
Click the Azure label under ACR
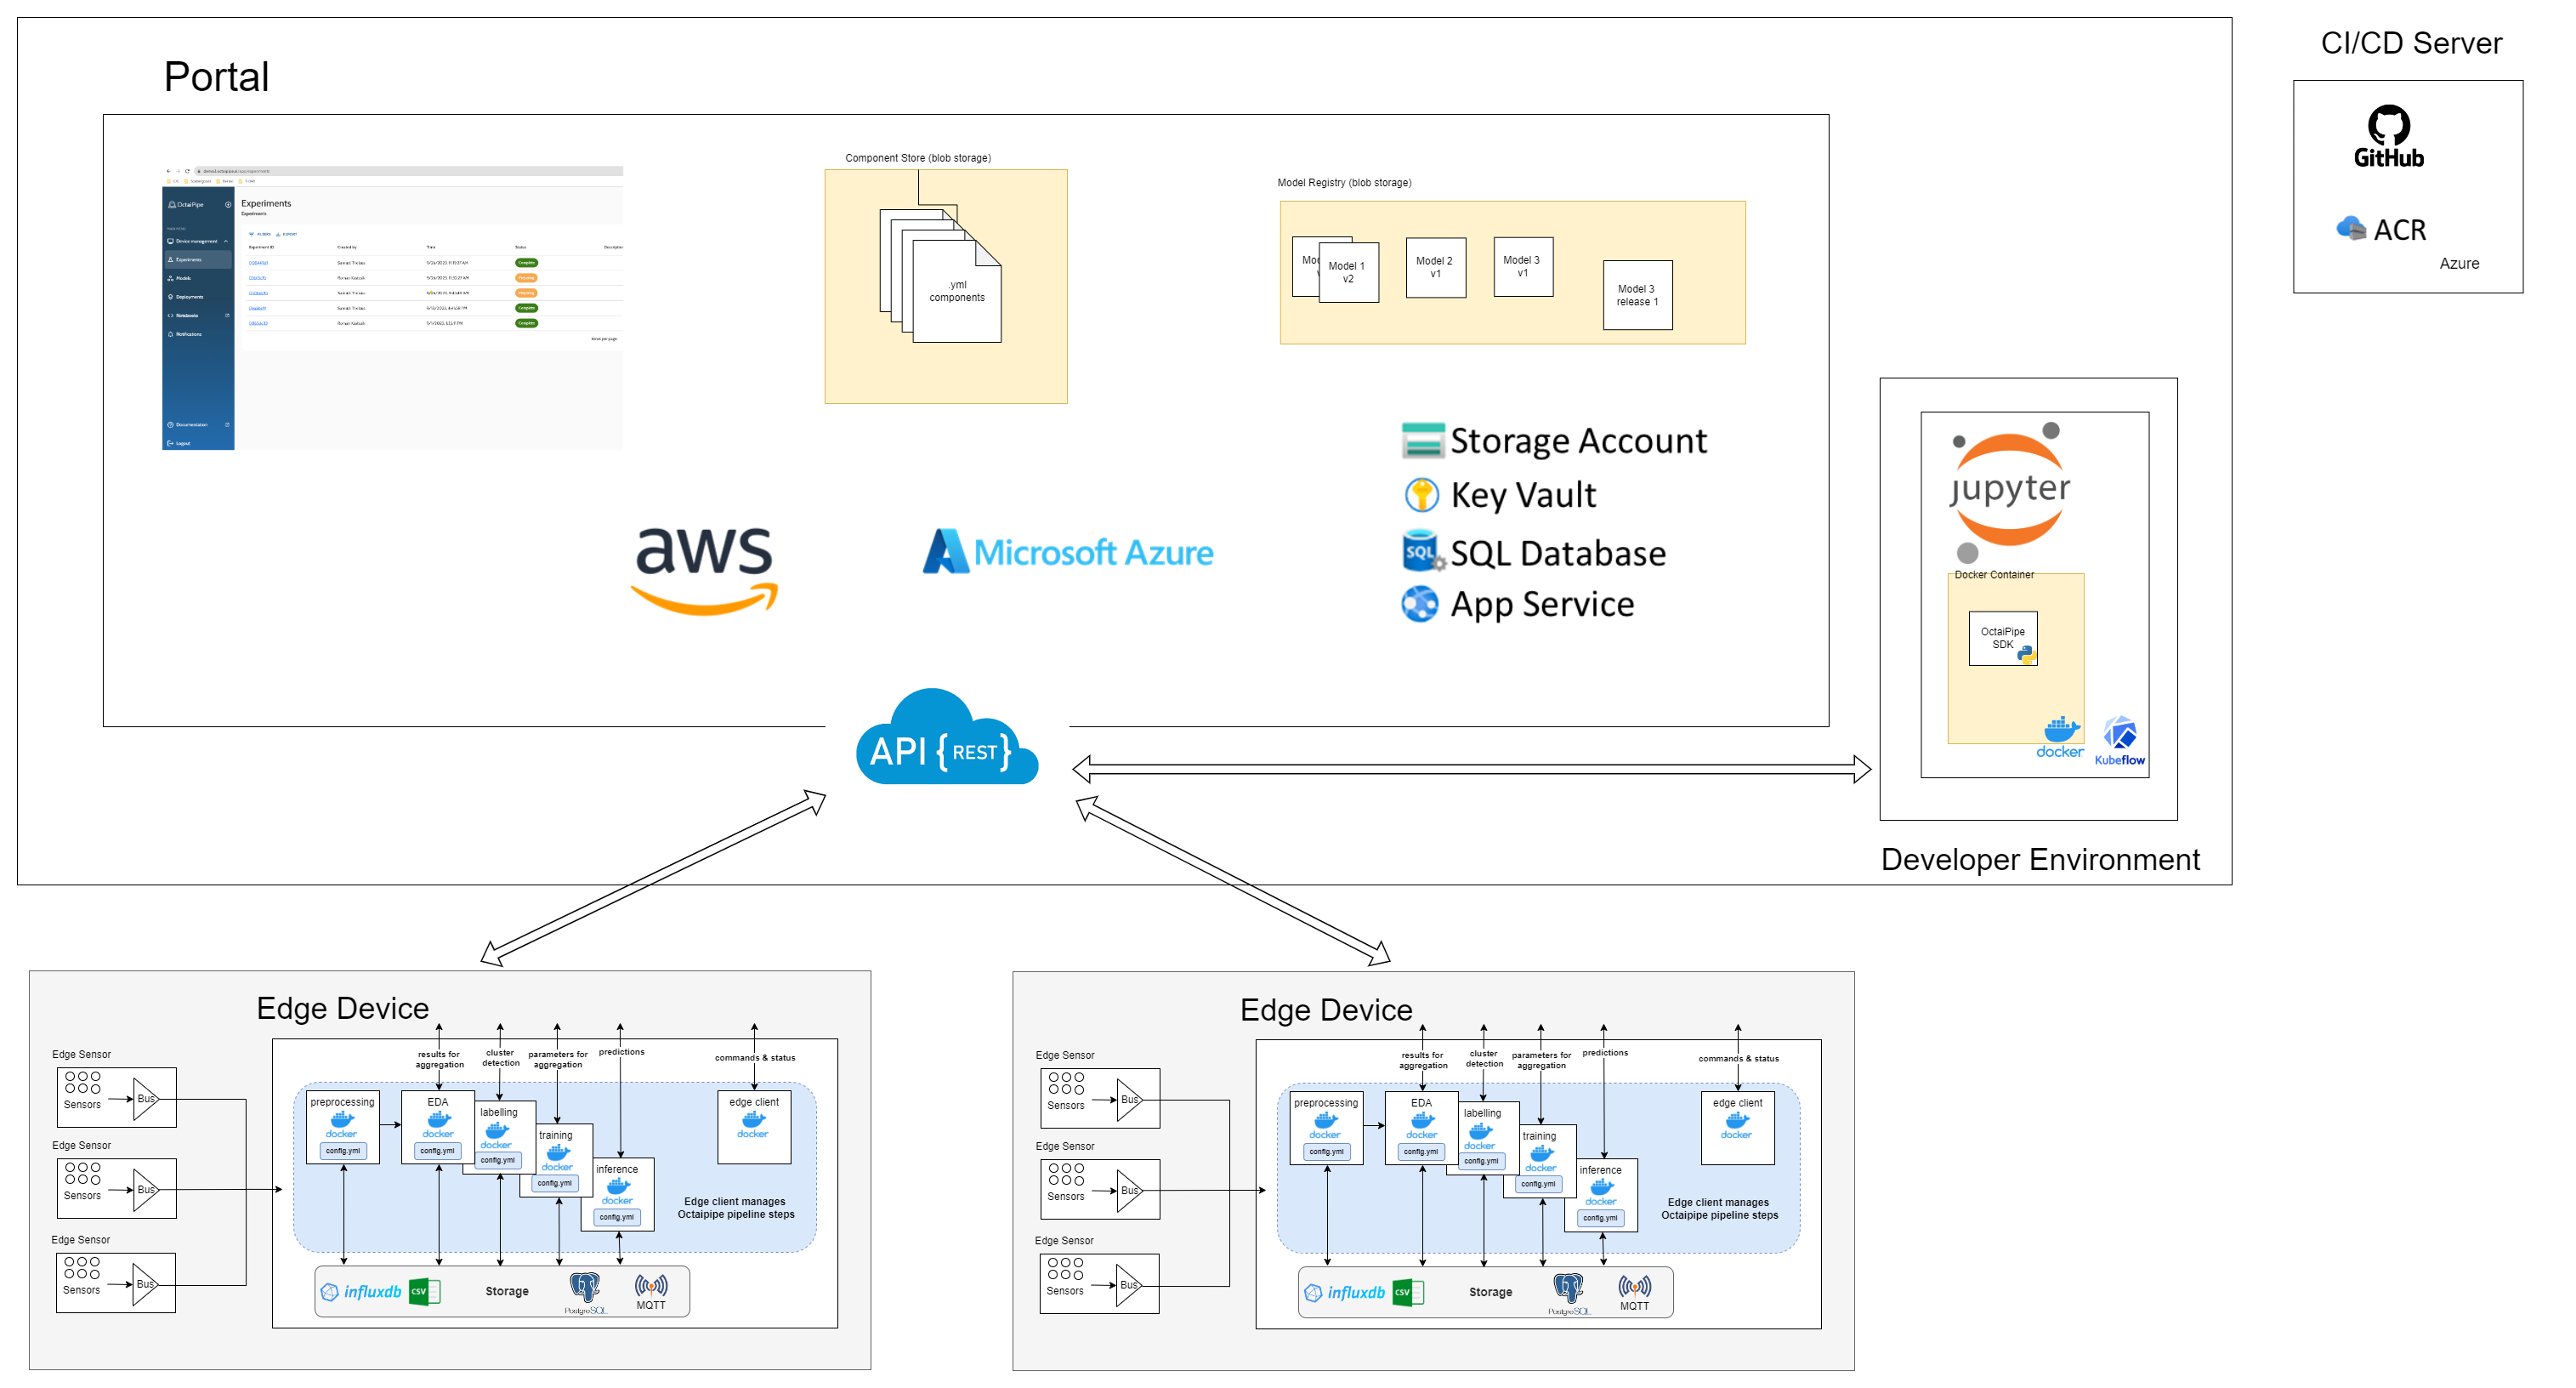2459,263
